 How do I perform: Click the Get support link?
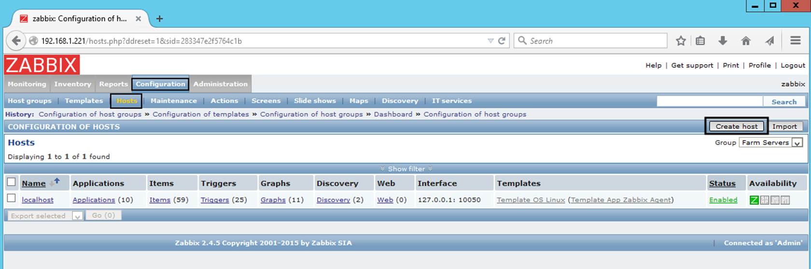692,65
